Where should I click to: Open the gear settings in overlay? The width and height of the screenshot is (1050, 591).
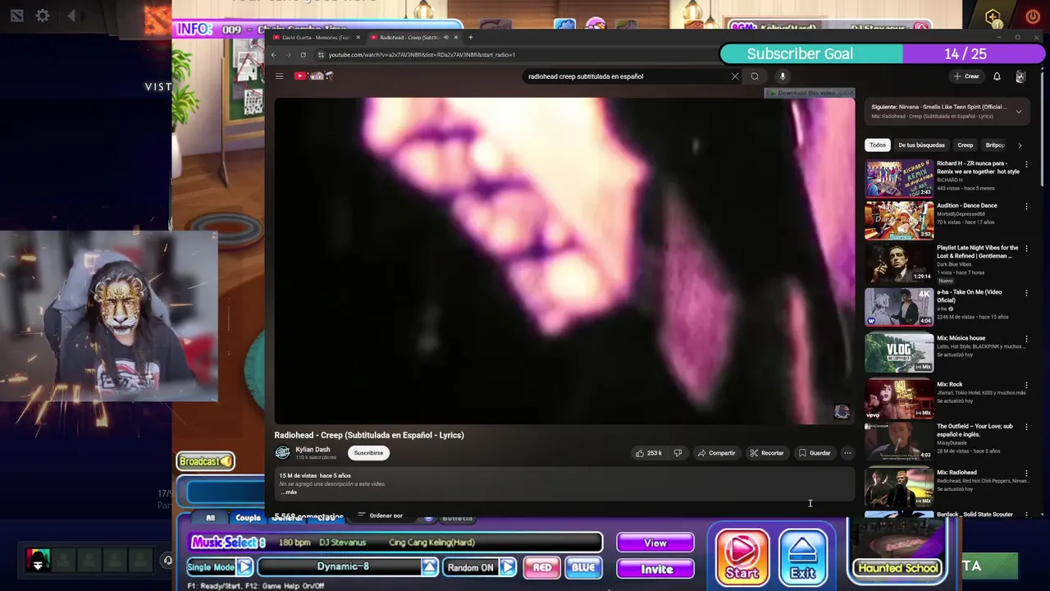tap(43, 16)
